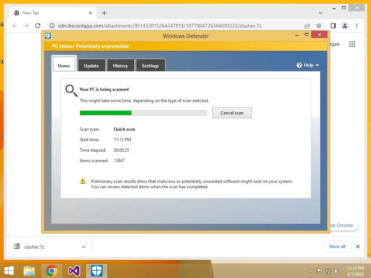
Task: Click the start time value 11:13 PM
Action: click(122, 140)
